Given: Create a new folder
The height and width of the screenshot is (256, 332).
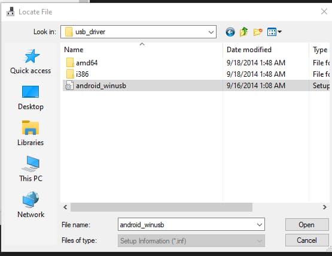Looking at the screenshot, I should point(258,32).
